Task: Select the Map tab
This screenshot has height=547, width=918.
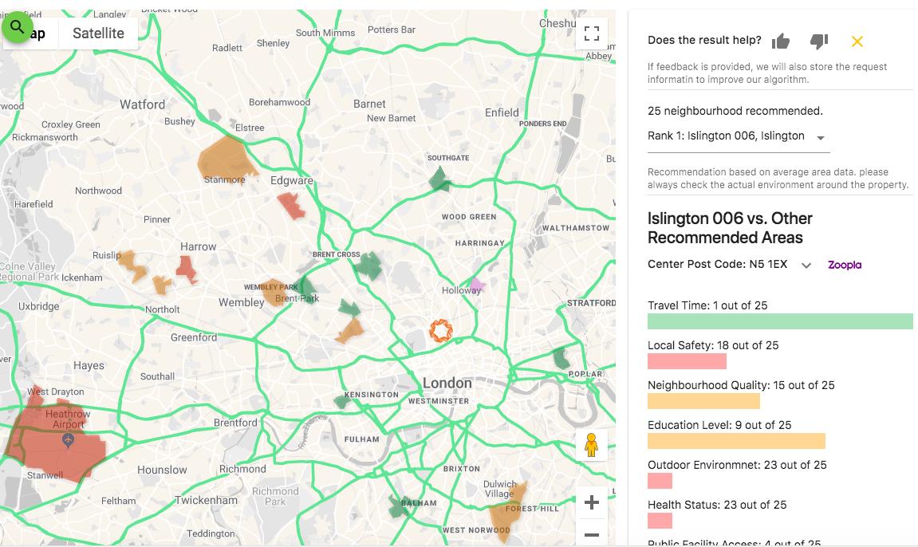Action: [37, 33]
